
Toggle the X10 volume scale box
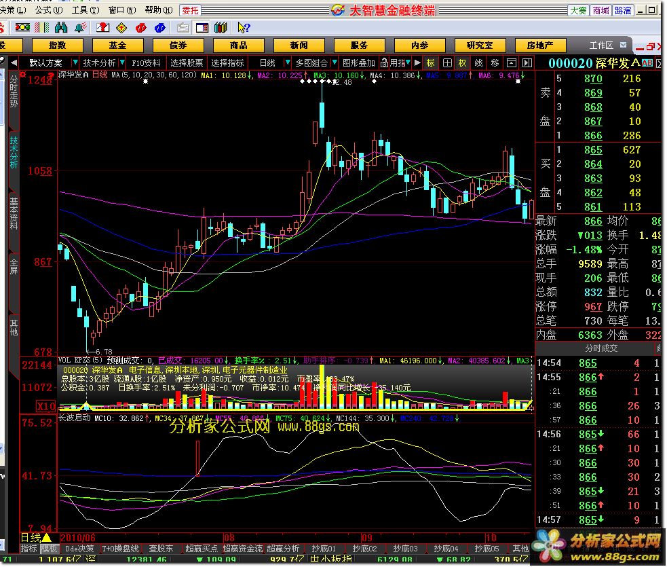pos(45,405)
